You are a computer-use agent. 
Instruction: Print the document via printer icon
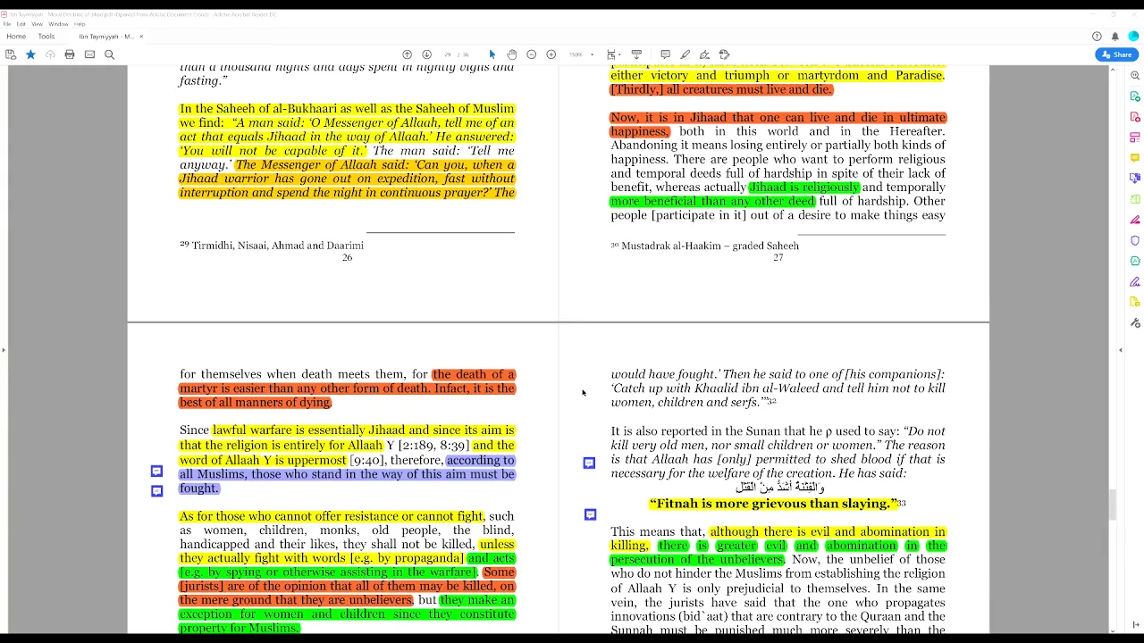(70, 54)
